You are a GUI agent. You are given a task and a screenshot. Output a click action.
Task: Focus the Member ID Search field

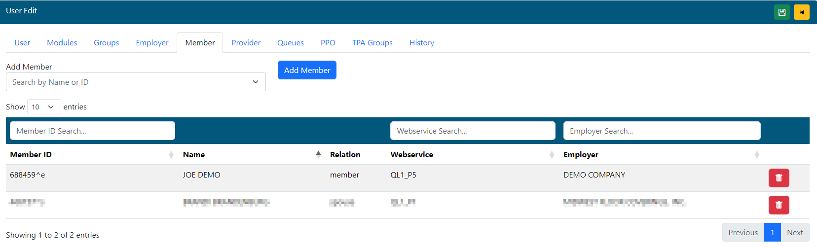92,131
